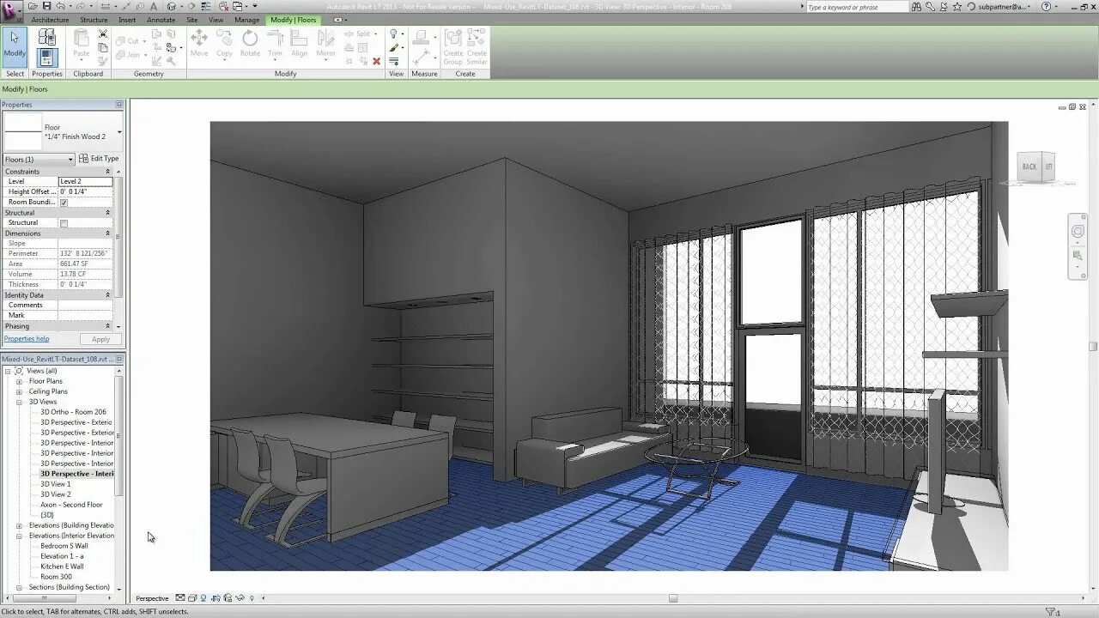
Task: Select the Move tool
Action: click(199, 43)
